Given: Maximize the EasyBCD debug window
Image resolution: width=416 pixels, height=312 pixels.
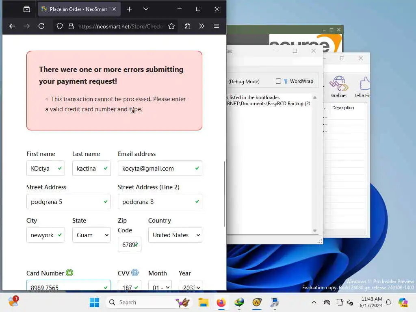Looking at the screenshot, I should pos(295,51).
